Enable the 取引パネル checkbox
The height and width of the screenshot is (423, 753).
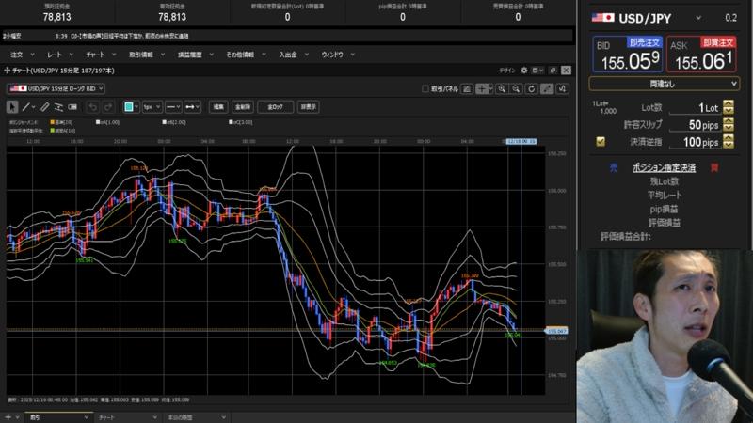(425, 88)
